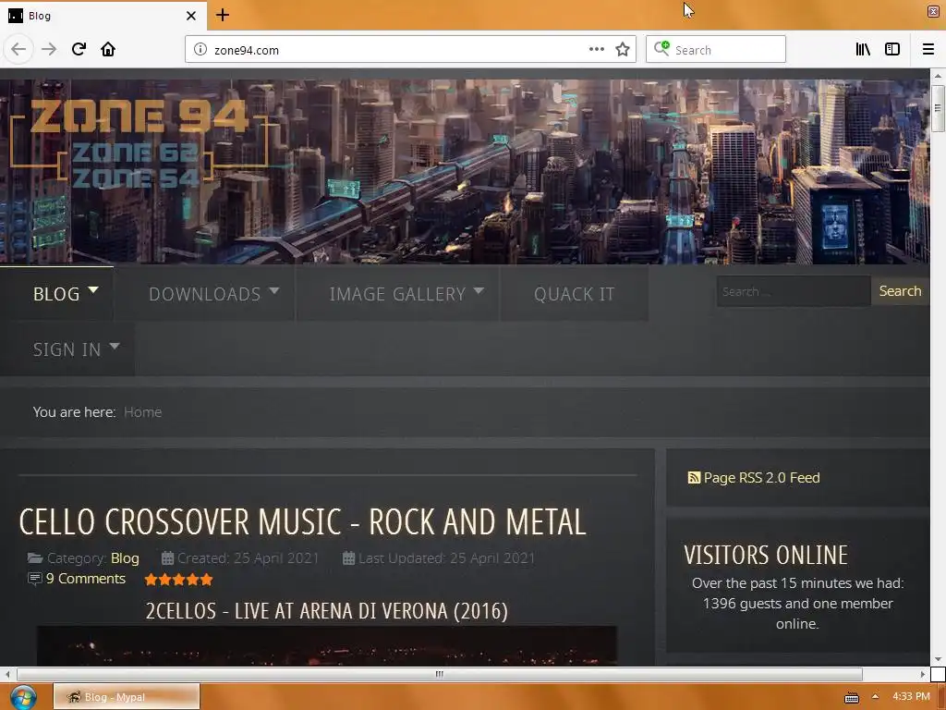Click the five-star article rating
The height and width of the screenshot is (710, 946).
pyautogui.click(x=178, y=580)
